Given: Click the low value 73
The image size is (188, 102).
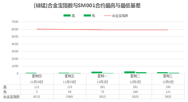Looking at the screenshot, I should [x=102, y=92].
